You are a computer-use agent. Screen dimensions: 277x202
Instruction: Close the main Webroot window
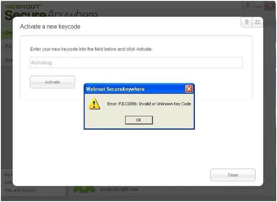click(270, 6)
